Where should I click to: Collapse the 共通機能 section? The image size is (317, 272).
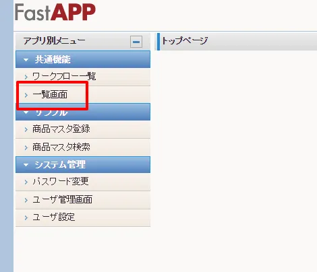83,59
